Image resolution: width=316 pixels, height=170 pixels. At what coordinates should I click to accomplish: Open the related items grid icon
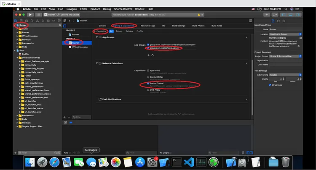click(65, 21)
